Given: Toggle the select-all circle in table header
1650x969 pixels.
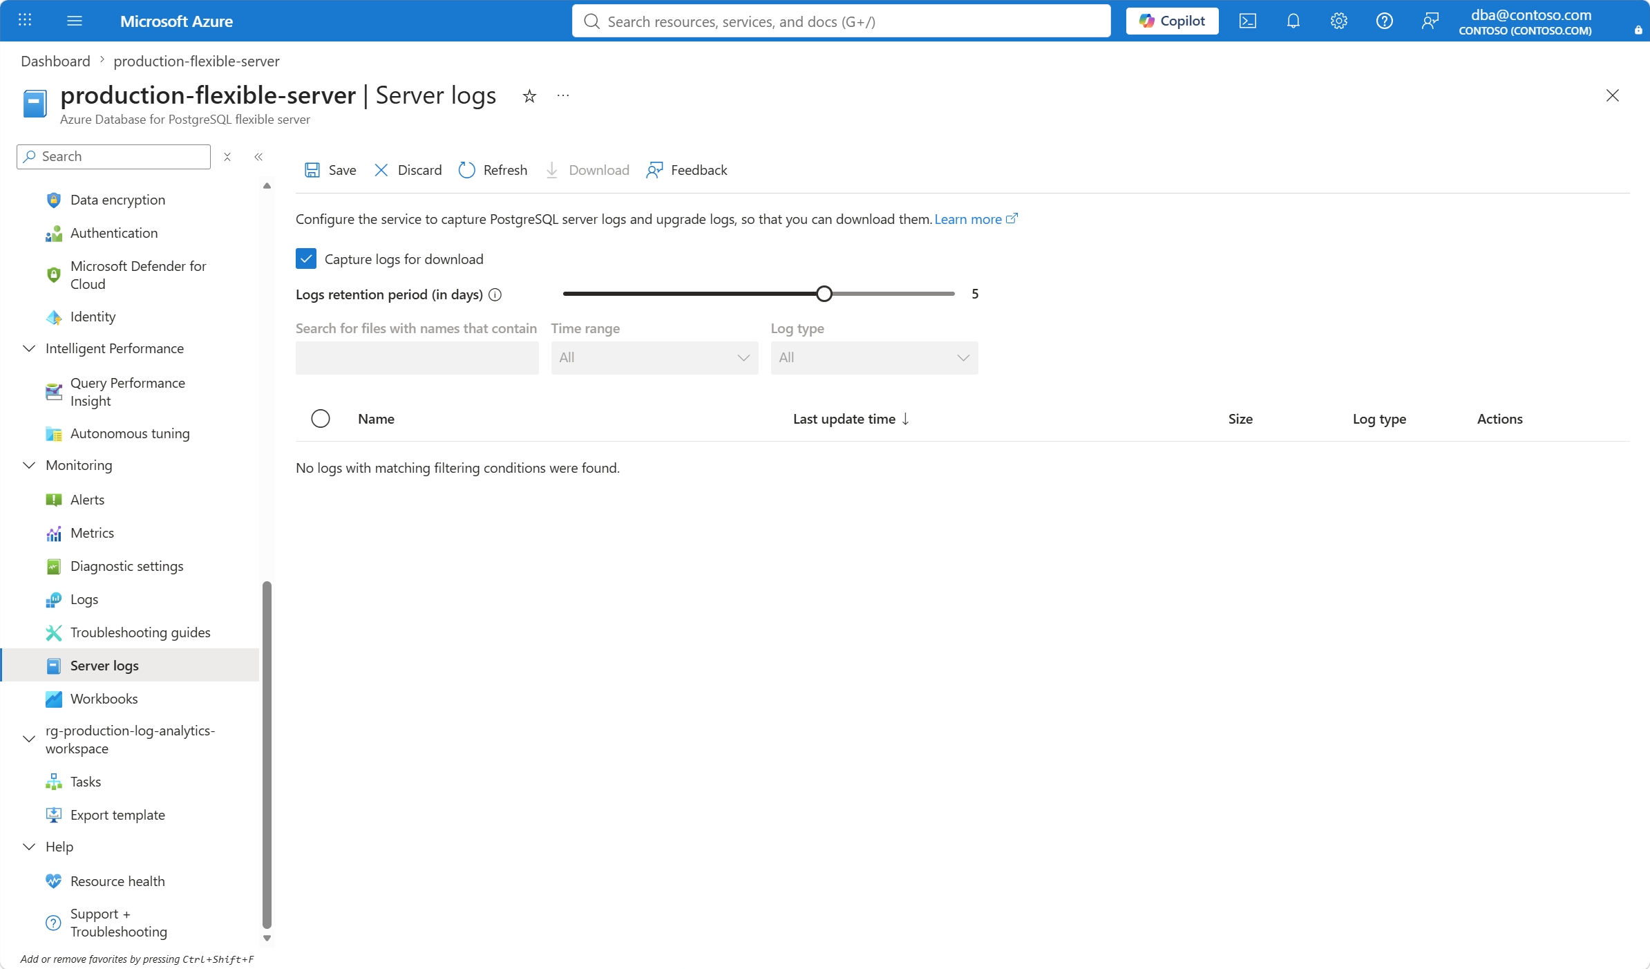Looking at the screenshot, I should (x=321, y=419).
